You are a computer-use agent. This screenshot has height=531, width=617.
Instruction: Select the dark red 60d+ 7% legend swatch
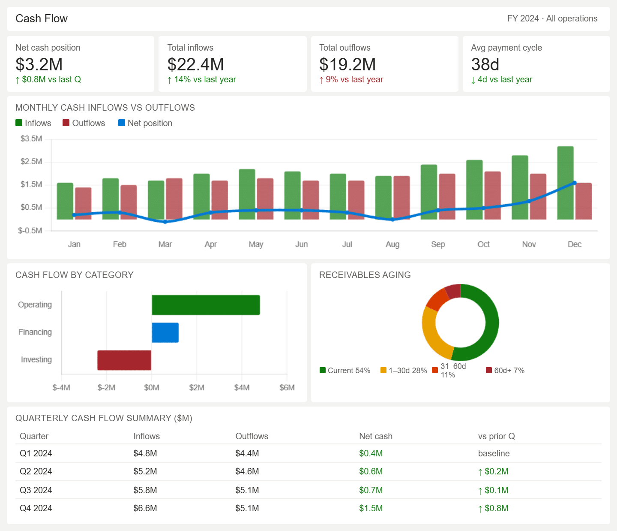[x=489, y=370]
